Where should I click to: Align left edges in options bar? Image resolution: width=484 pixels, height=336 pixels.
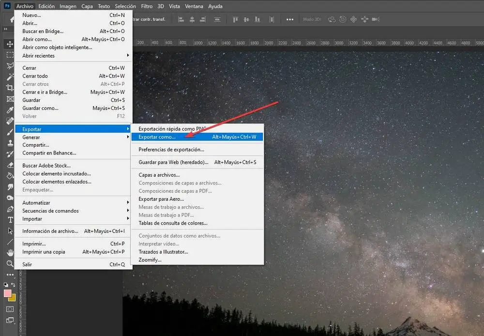tap(181, 19)
